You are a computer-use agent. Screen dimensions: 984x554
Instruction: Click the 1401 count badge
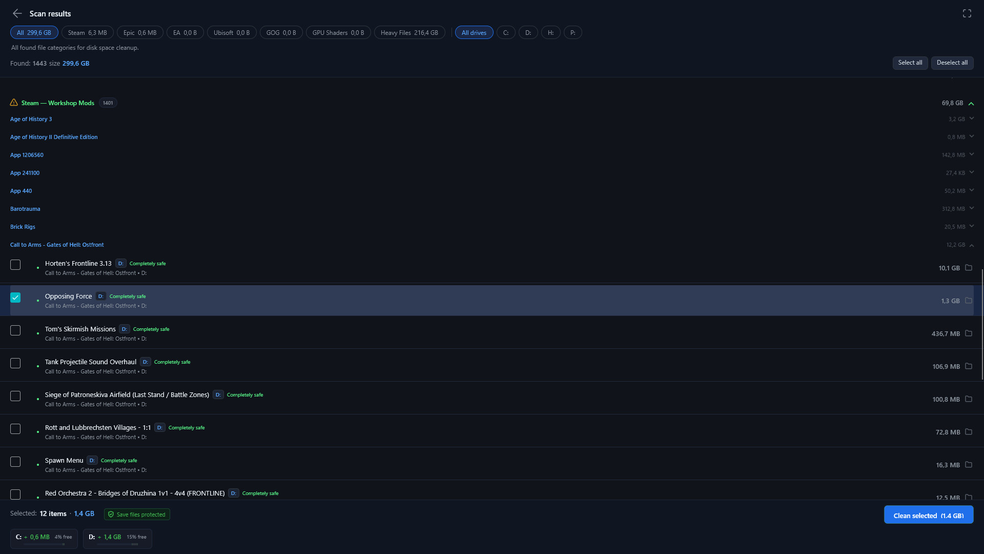coord(108,103)
